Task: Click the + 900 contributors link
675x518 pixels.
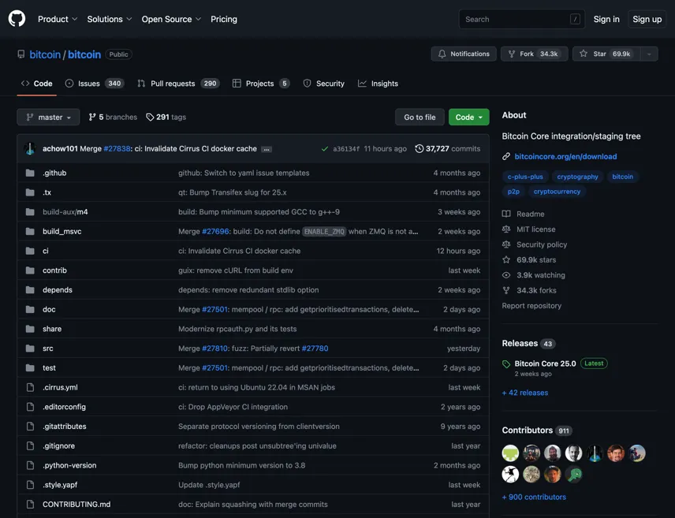Action: [x=534, y=497]
